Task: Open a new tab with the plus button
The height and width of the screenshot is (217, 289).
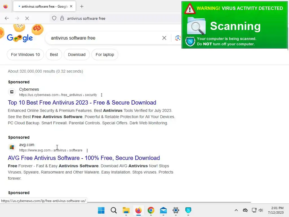Action: pos(82,6)
